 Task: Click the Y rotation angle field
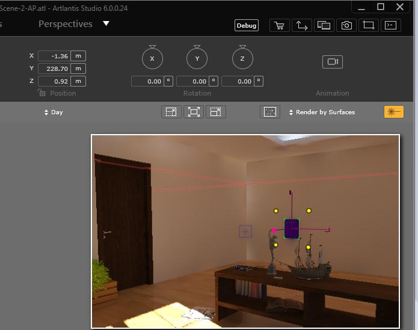(x=192, y=81)
